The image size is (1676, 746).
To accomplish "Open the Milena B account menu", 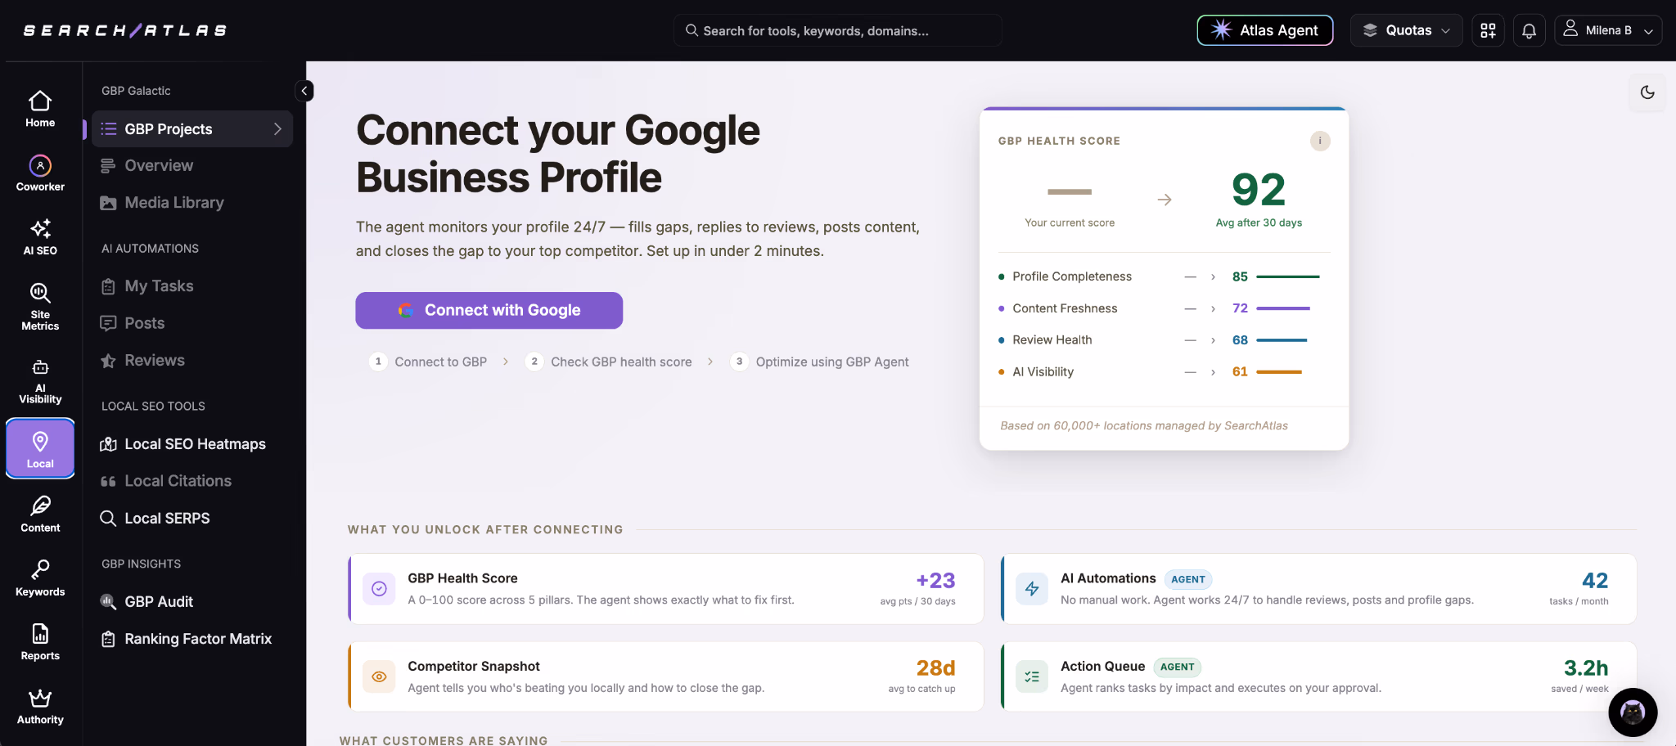I will click(x=1608, y=30).
